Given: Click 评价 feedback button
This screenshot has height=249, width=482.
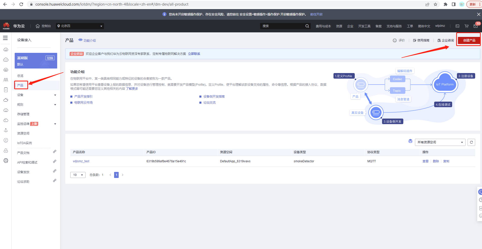Looking at the screenshot, I should [399, 40].
